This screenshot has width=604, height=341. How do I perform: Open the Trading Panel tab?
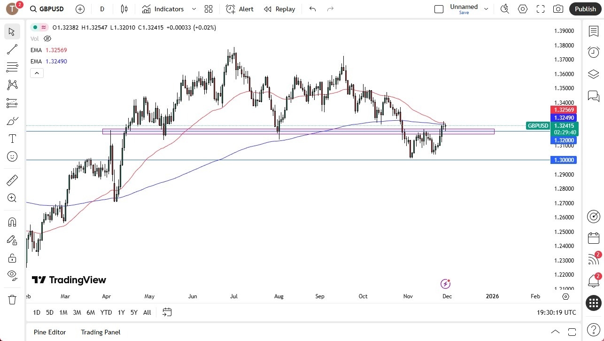pyautogui.click(x=100, y=332)
